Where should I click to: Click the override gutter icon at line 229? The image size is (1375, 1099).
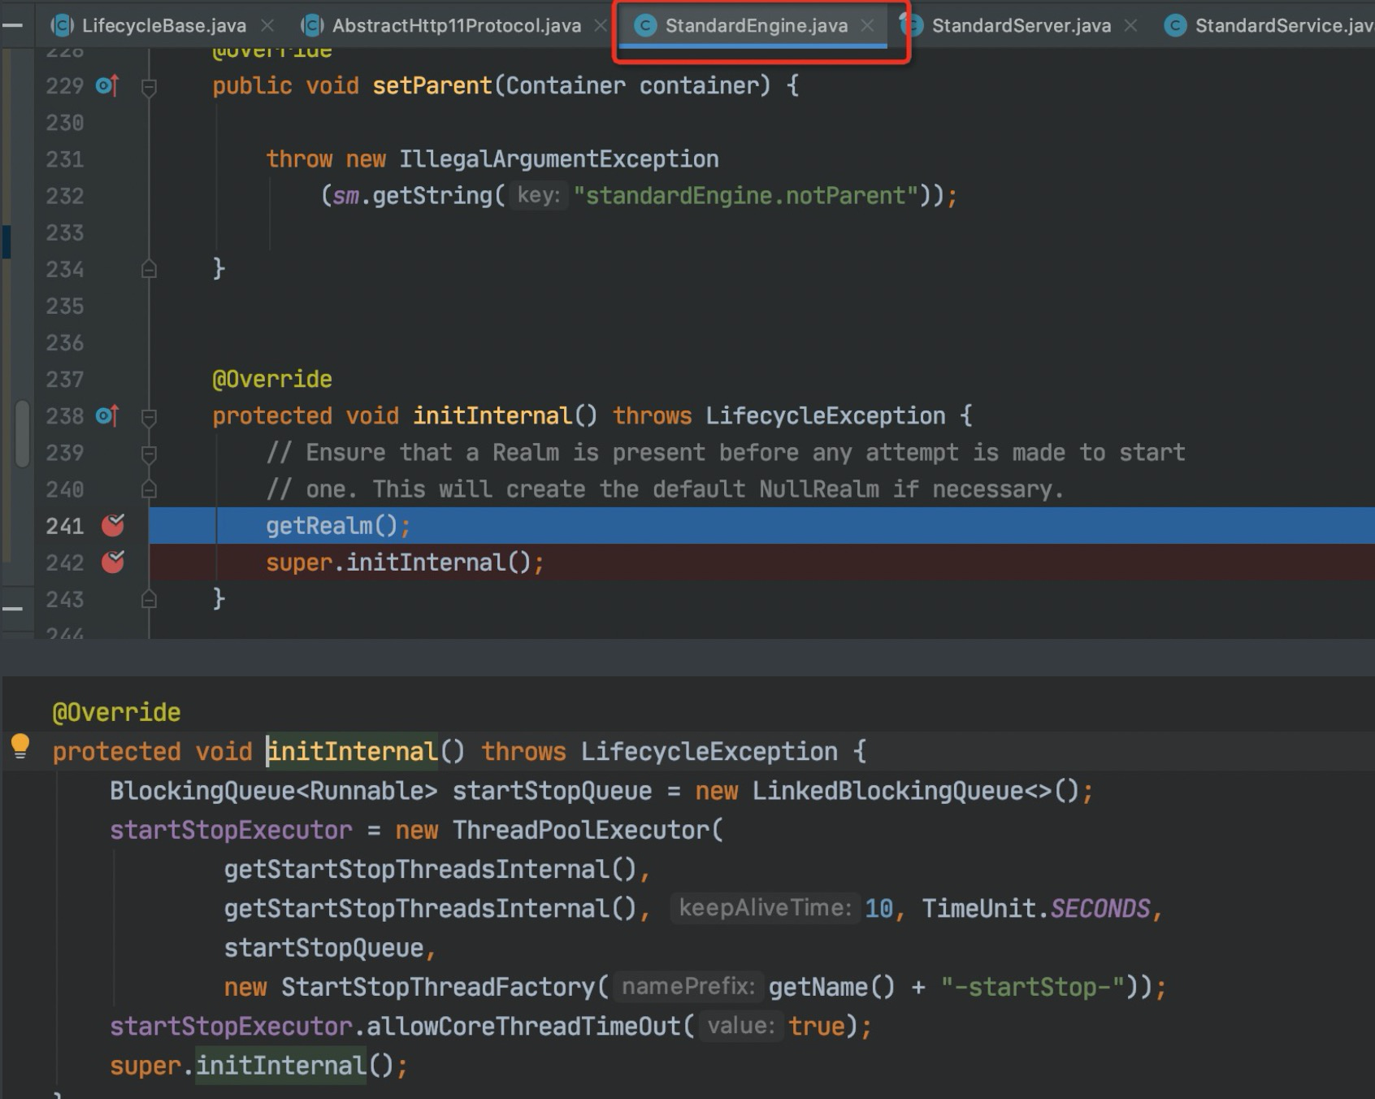[x=107, y=85]
